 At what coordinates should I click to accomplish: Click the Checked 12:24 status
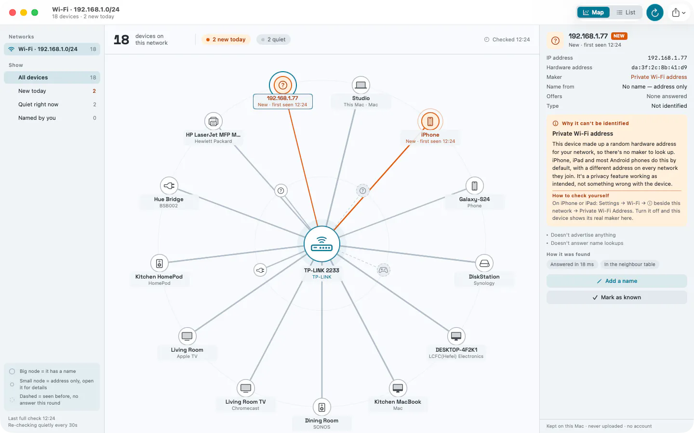coord(507,39)
